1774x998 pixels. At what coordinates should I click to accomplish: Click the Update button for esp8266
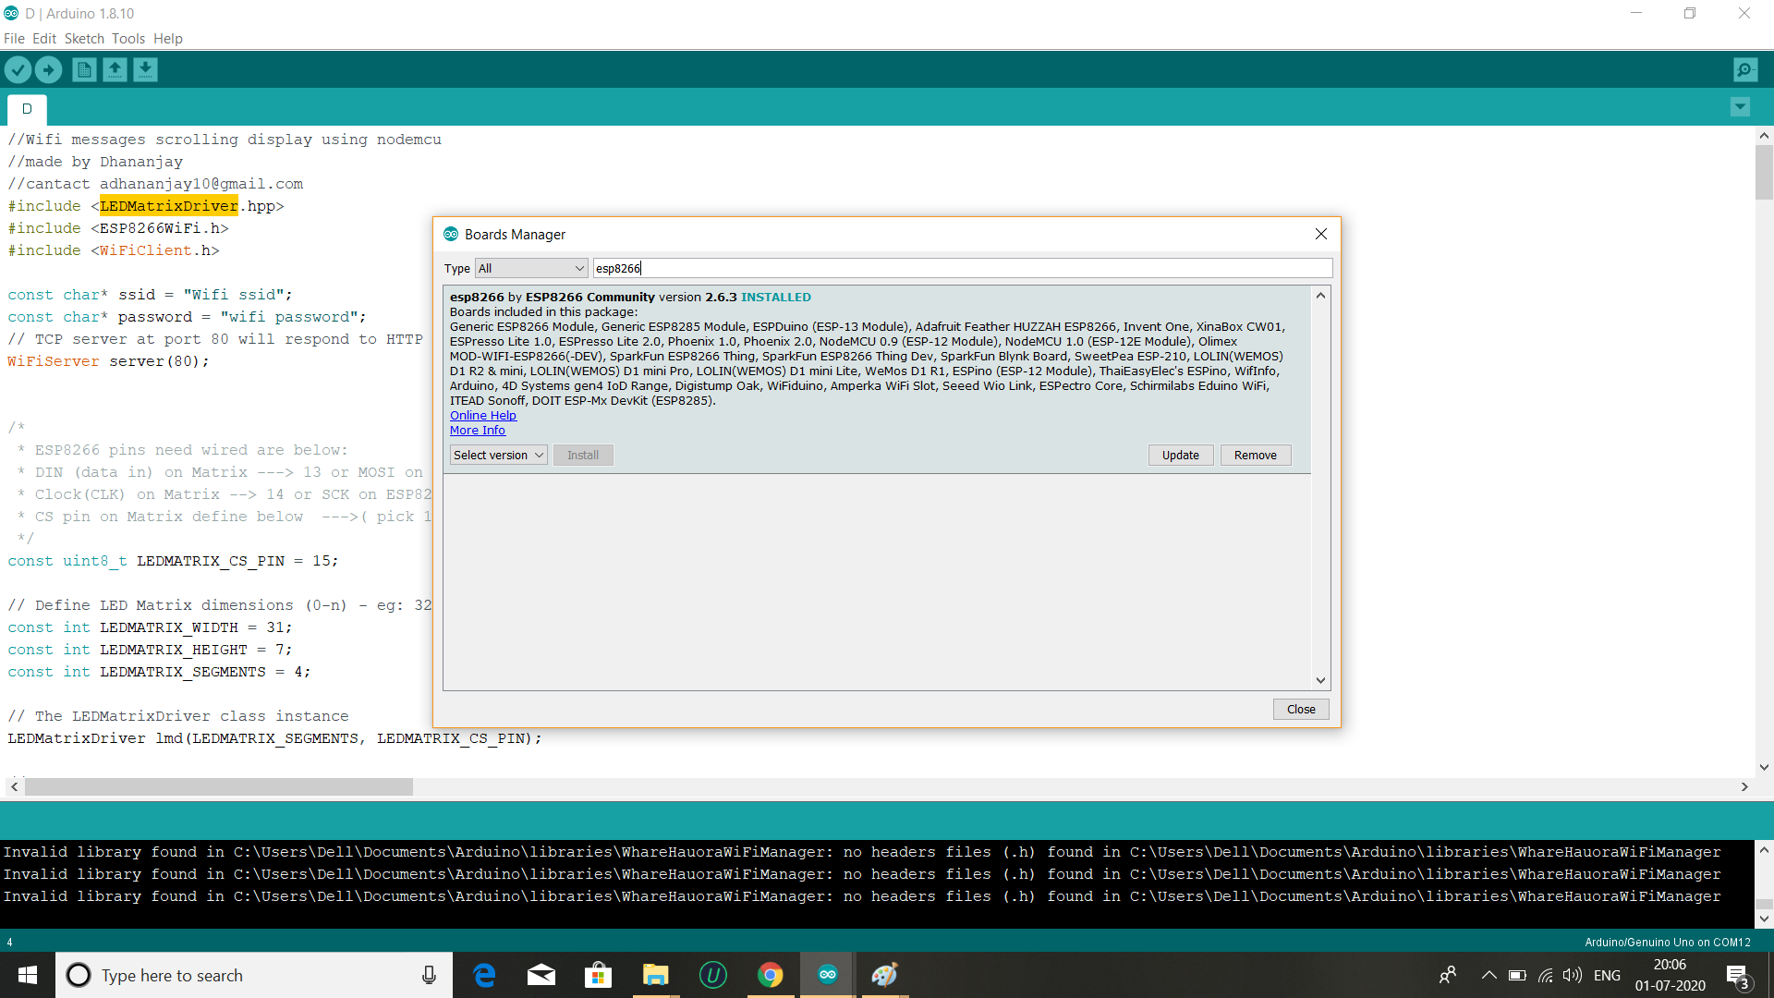[x=1180, y=456]
